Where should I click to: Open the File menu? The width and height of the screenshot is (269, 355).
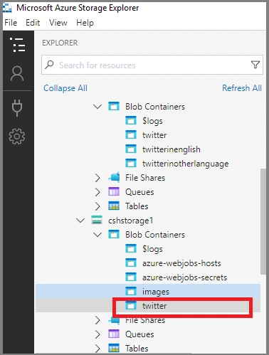11,23
